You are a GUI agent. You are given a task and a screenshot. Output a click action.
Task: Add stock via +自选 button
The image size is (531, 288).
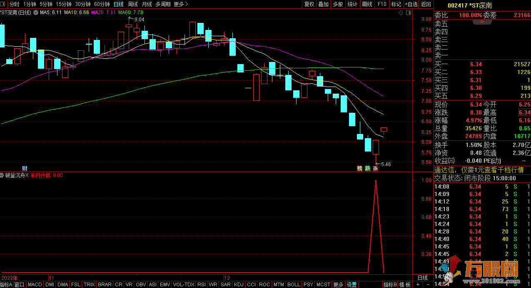(x=411, y=4)
